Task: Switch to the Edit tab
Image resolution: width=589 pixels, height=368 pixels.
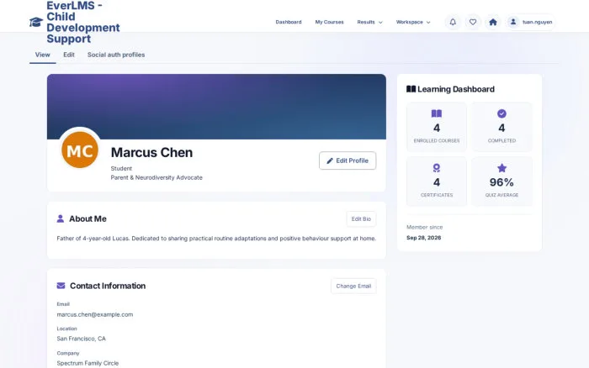Action: pyautogui.click(x=69, y=55)
